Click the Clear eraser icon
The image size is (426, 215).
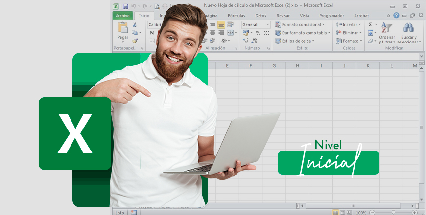coord(371,41)
